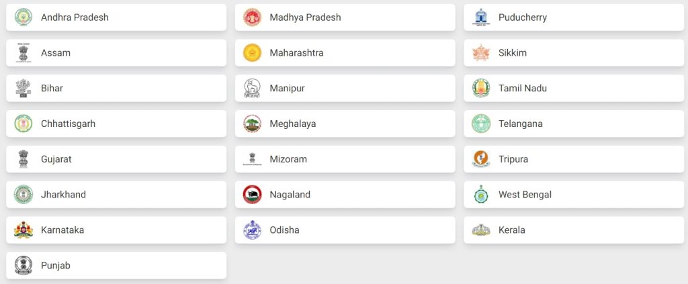Select the Bihar state card
Viewport: 688px width, 284px height.
pos(116,88)
